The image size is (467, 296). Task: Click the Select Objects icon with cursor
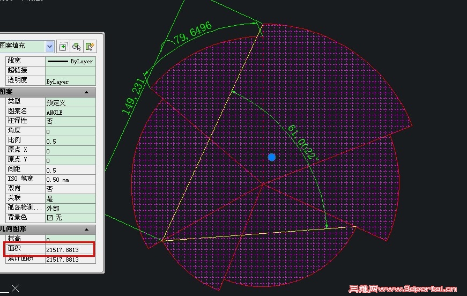pyautogui.click(x=77, y=47)
